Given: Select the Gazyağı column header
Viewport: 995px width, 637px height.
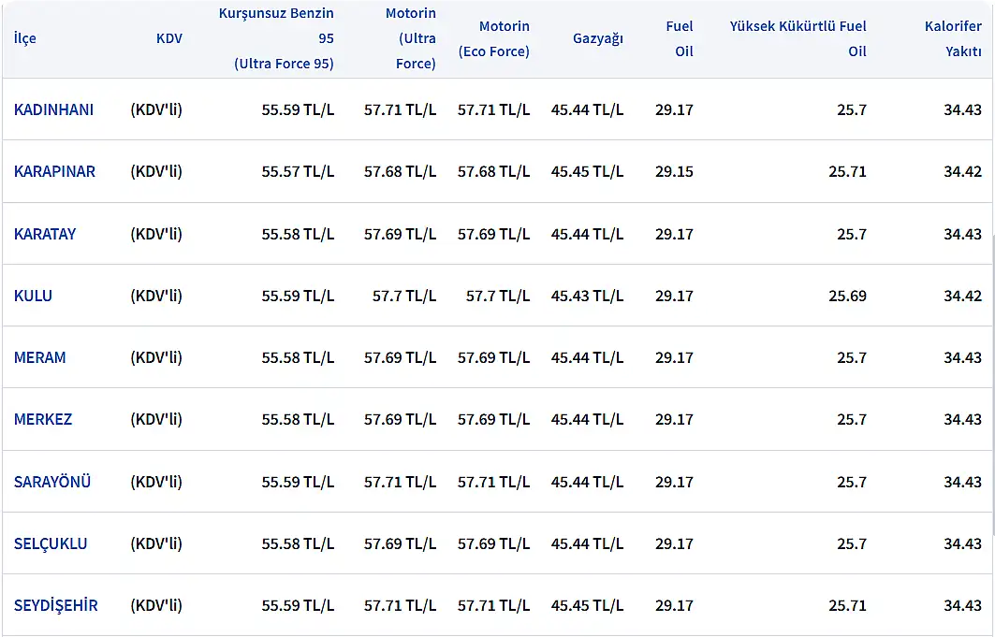Looking at the screenshot, I should (x=598, y=38).
